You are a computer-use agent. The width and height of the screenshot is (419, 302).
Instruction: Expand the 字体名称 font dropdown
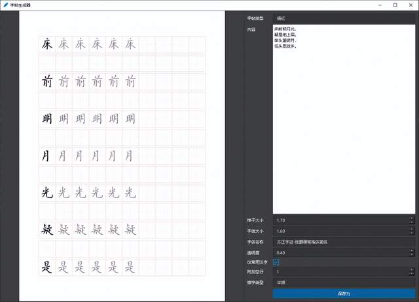pyautogui.click(x=344, y=241)
